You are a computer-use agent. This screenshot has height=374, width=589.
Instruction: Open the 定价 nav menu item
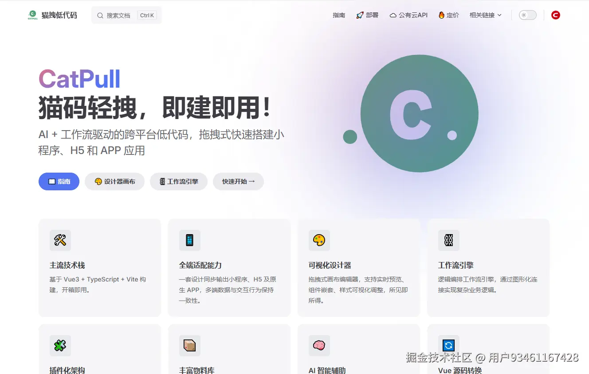(449, 15)
